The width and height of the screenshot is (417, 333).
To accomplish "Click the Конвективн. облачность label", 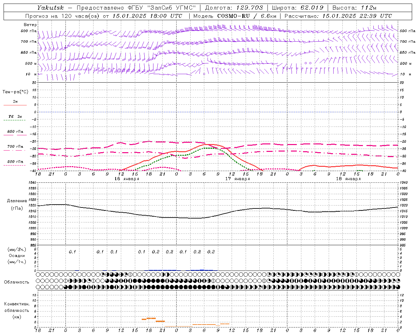I will (x=17, y=310).
